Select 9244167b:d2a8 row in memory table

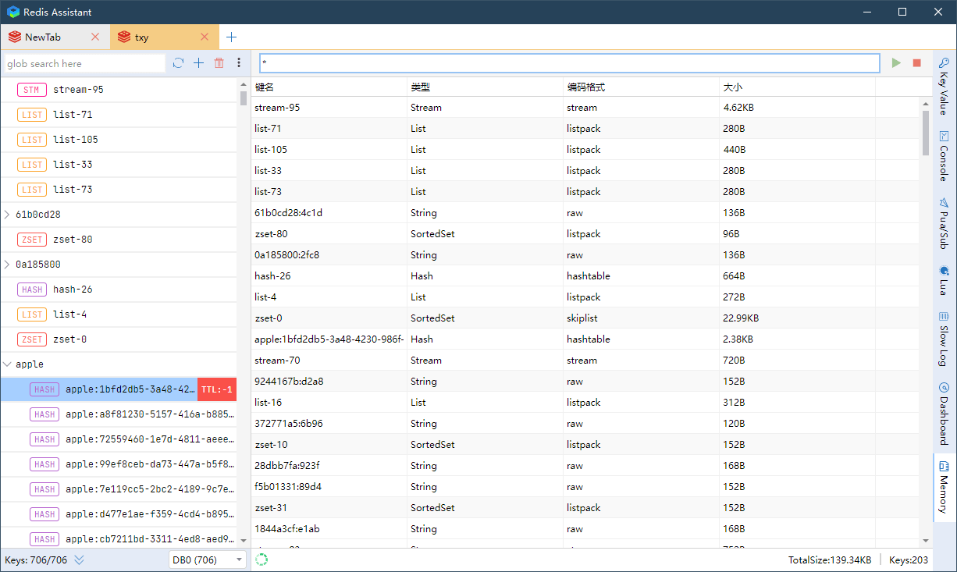585,381
